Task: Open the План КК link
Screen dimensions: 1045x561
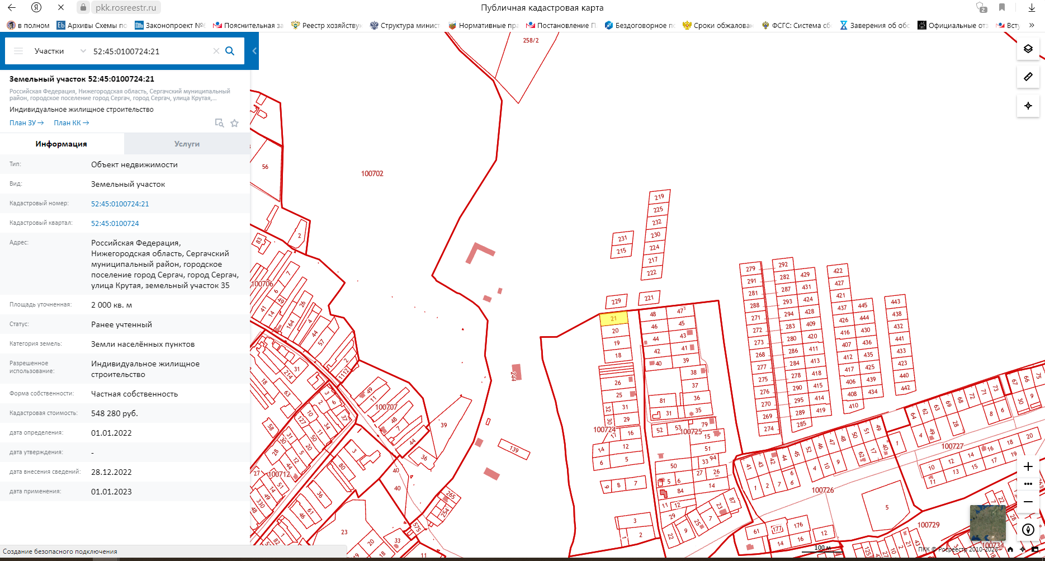Action: click(71, 123)
